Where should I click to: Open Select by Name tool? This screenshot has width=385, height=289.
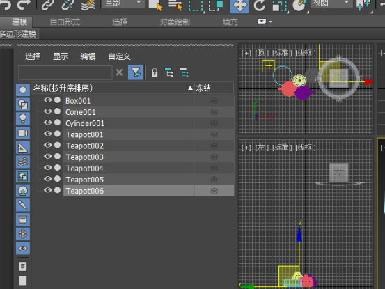175,5
